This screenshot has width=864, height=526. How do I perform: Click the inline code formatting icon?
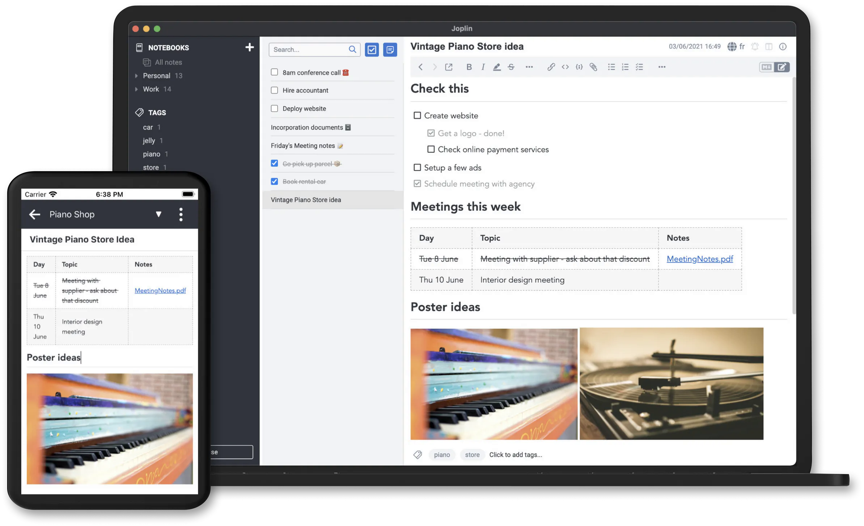pos(565,66)
